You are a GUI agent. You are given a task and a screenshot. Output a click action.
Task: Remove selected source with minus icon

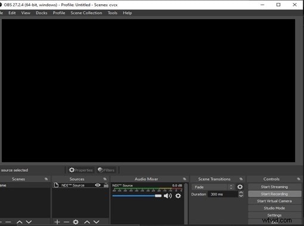(x=66, y=222)
